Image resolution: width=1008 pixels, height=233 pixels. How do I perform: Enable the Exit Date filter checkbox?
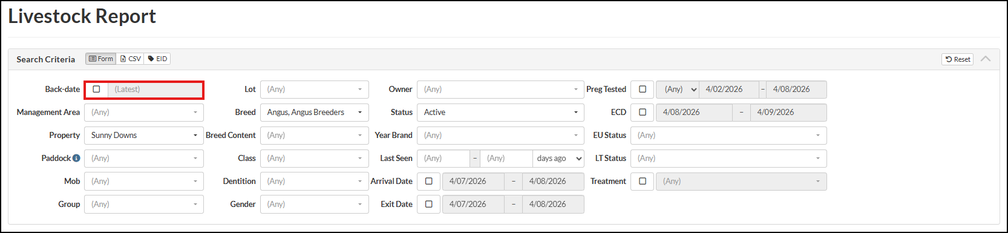coord(429,204)
